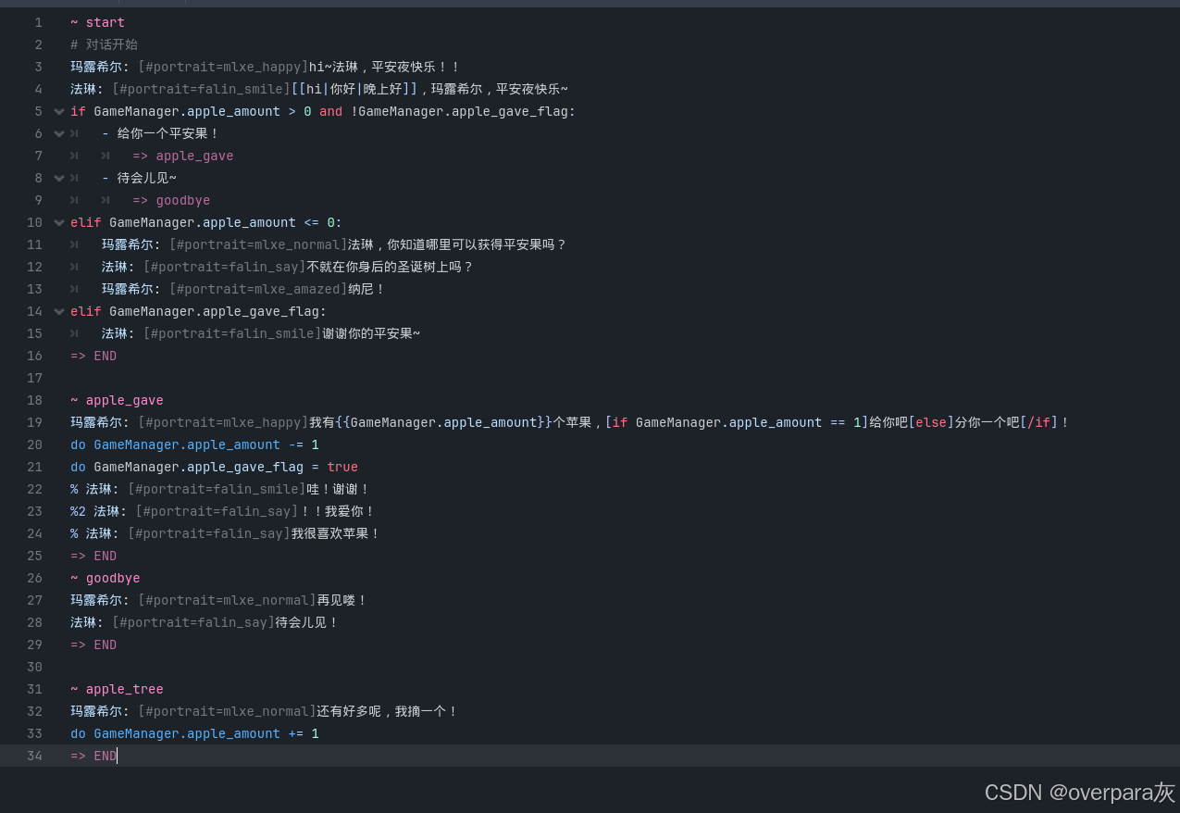Click the '~ start' title line
The image size is (1180, 813).
pos(97,22)
